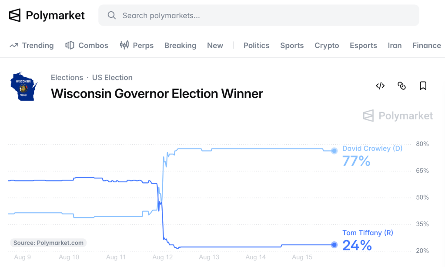Click the Polymarket logo icon

pyautogui.click(x=15, y=15)
